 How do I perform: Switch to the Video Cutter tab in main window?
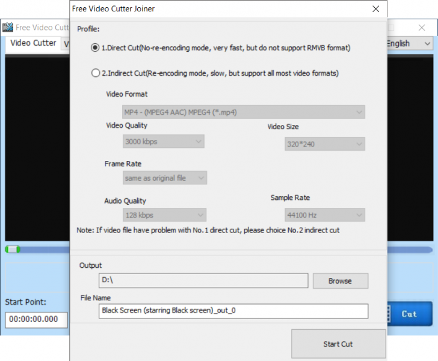(33, 43)
